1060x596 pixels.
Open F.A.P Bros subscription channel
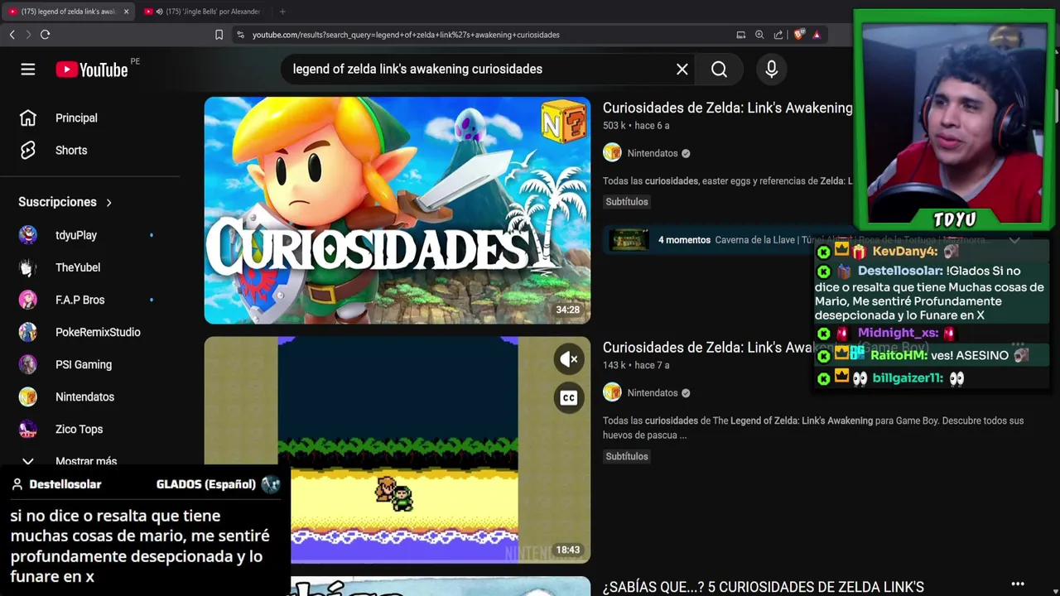(x=80, y=300)
